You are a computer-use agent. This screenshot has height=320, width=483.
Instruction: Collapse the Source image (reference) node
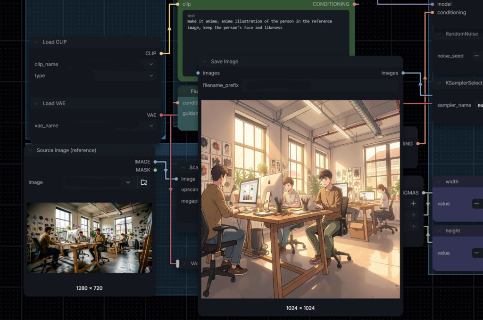coord(30,150)
